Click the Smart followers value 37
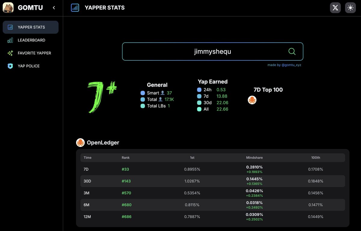361x231 pixels. tap(169, 93)
